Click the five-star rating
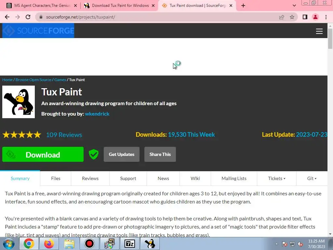Screen dimensions: 333x250 coord(22,135)
